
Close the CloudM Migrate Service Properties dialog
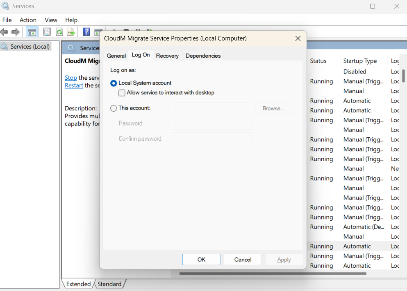pyautogui.click(x=298, y=38)
